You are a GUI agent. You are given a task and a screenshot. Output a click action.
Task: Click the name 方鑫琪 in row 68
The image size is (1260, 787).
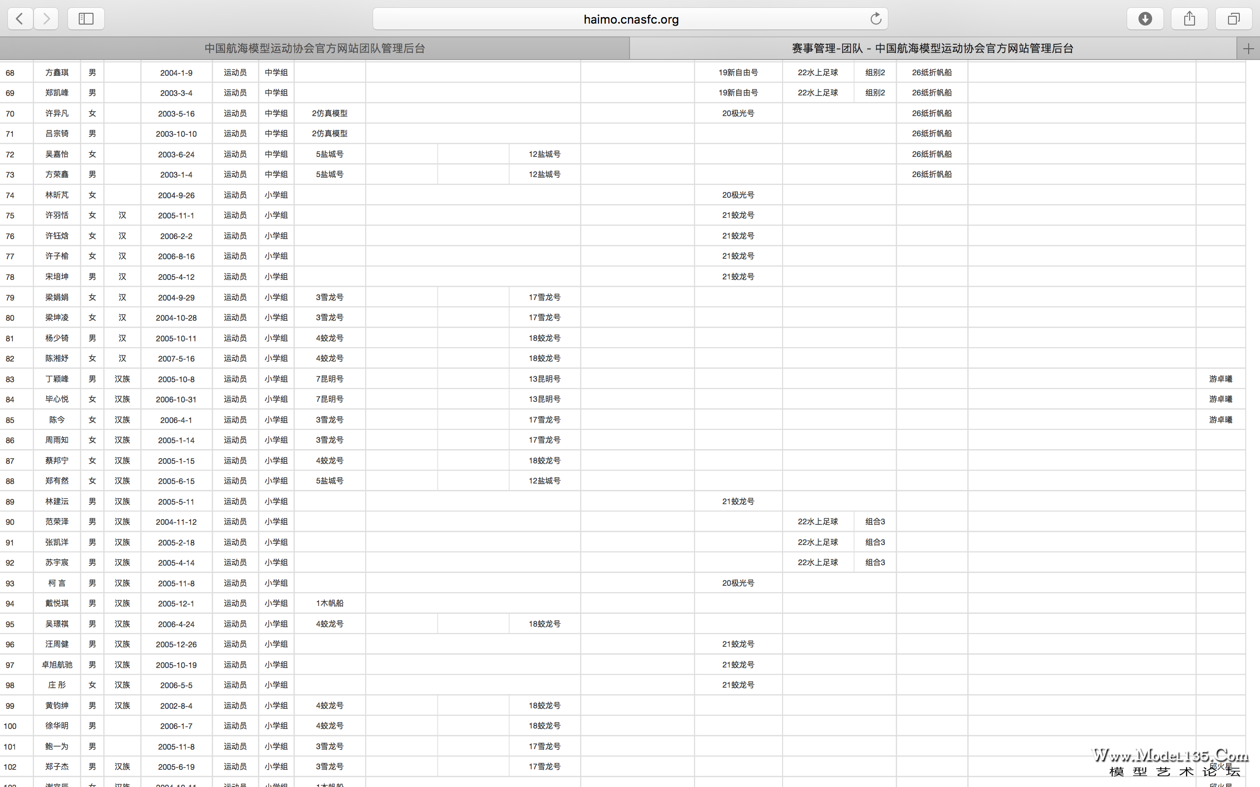click(57, 73)
